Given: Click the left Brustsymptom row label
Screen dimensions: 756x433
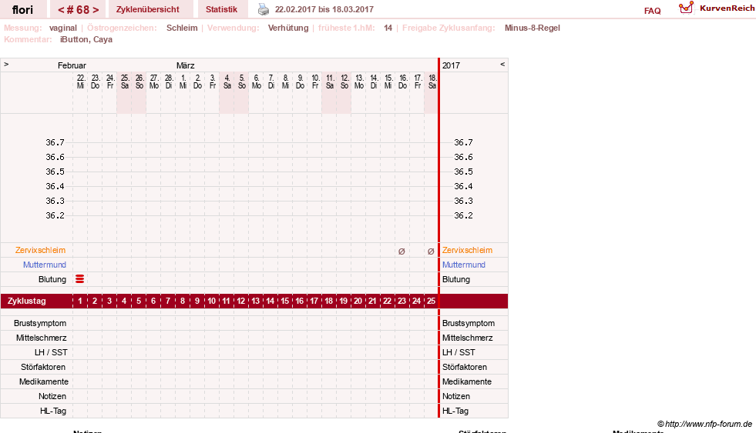Looking at the screenshot, I should click(40, 323).
